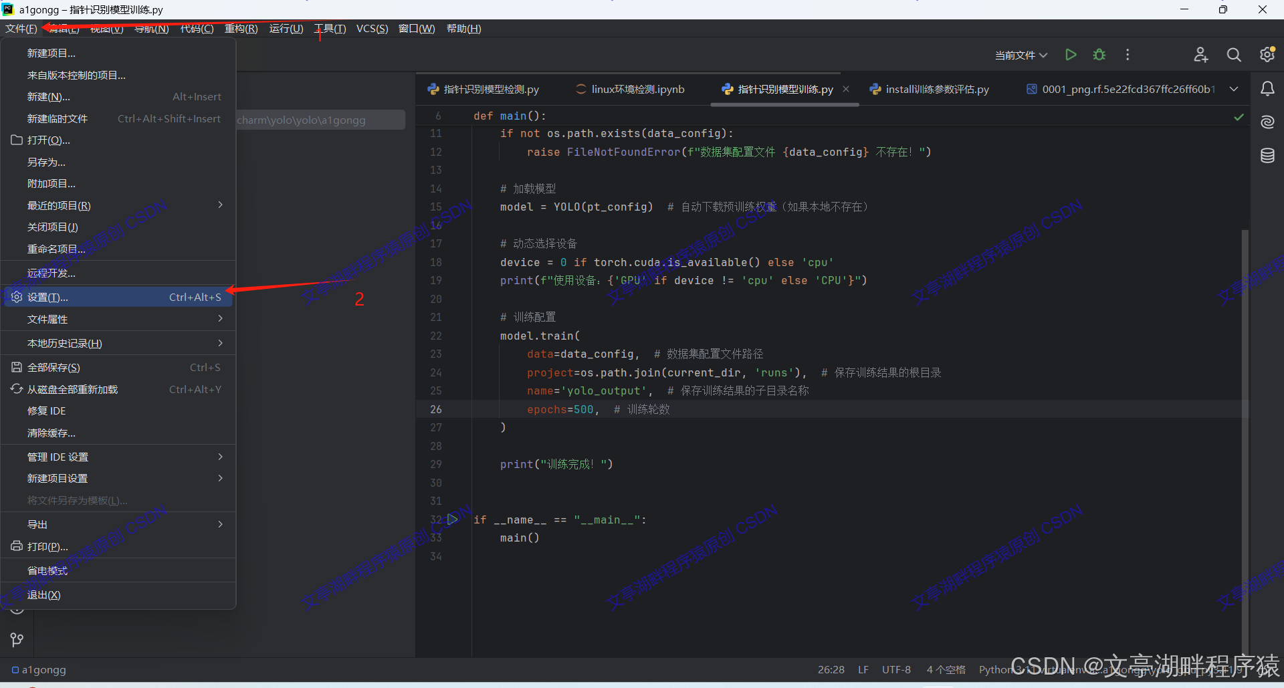Place caret on the epochs=500 line
The height and width of the screenshot is (688, 1284).
(x=828, y=409)
